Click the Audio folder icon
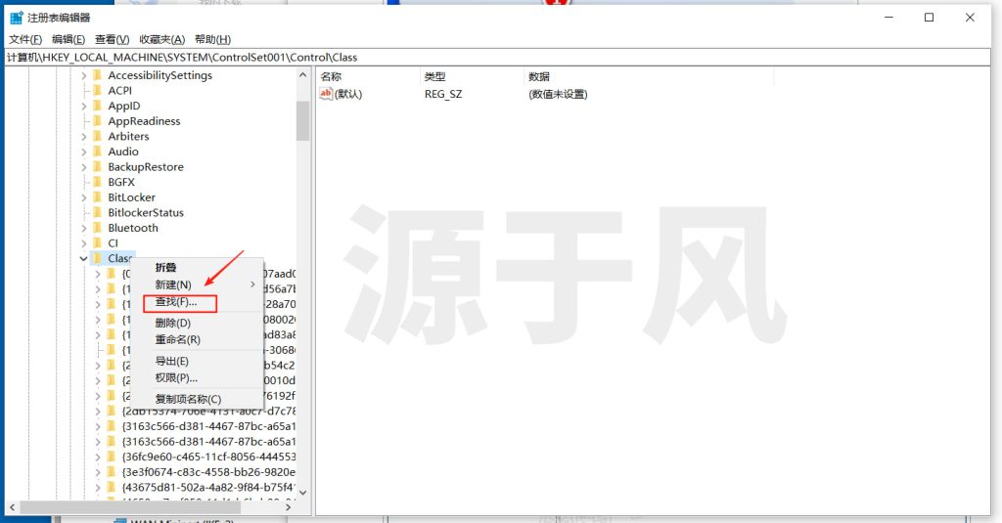Image resolution: width=1002 pixels, height=523 pixels. pyautogui.click(x=98, y=152)
